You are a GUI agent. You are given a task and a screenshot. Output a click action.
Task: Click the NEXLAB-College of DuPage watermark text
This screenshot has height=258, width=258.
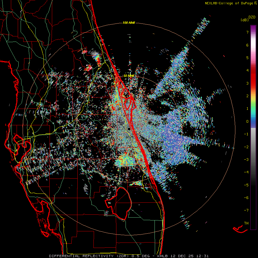click(x=230, y=3)
